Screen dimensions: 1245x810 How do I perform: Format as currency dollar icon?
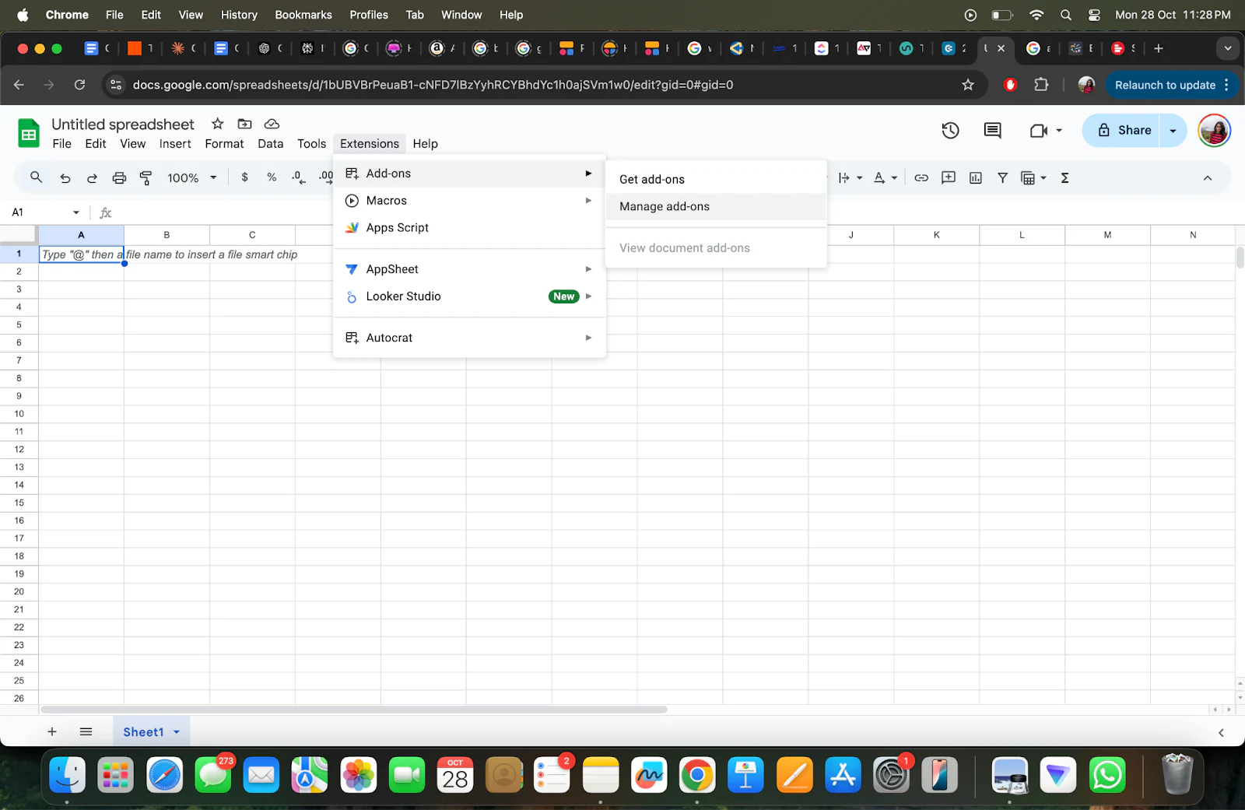(245, 177)
